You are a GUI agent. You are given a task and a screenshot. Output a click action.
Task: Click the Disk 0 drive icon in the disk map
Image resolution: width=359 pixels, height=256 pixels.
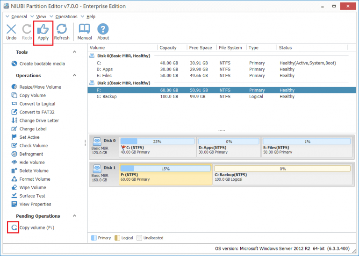97,142
